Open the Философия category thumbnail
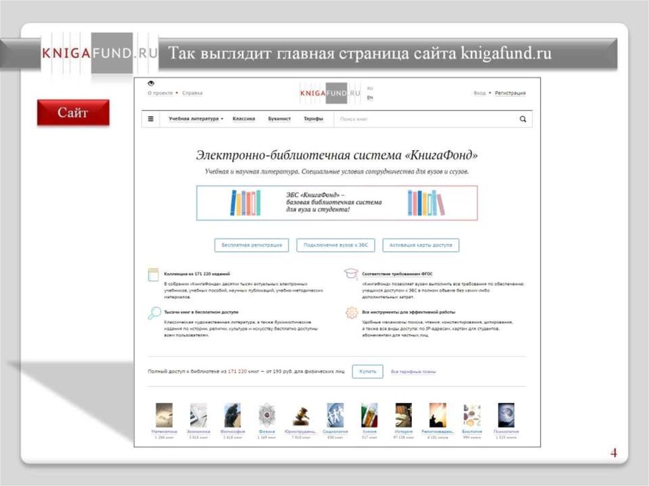Viewport: 649px width, 486px height. [232, 415]
